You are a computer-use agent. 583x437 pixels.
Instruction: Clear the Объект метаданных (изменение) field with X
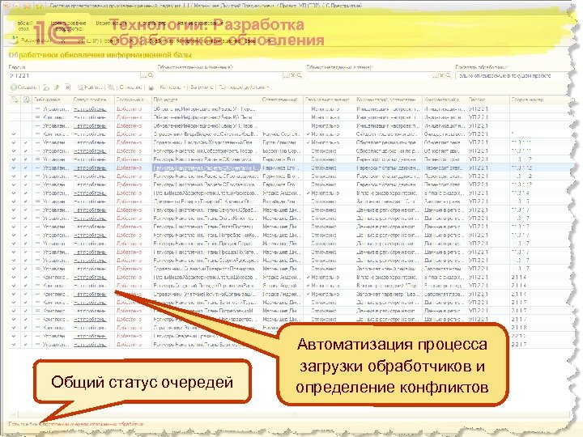coord(292,75)
